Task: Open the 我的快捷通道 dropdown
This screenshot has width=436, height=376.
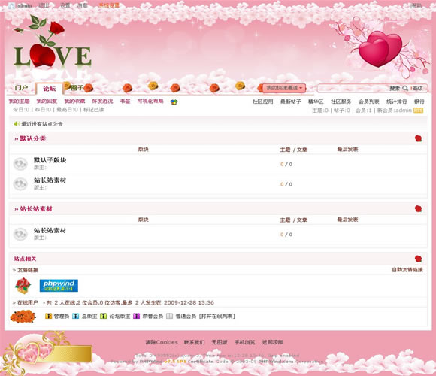Action: point(284,88)
